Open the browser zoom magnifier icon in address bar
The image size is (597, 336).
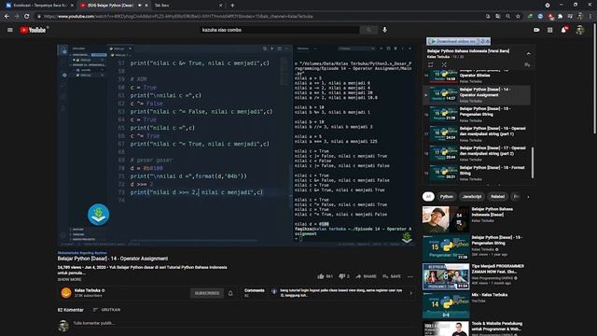507,17
